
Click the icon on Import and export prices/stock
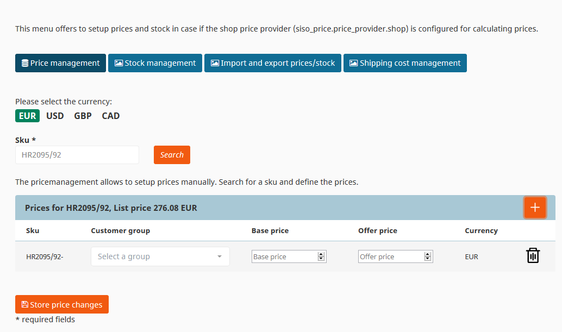point(215,63)
